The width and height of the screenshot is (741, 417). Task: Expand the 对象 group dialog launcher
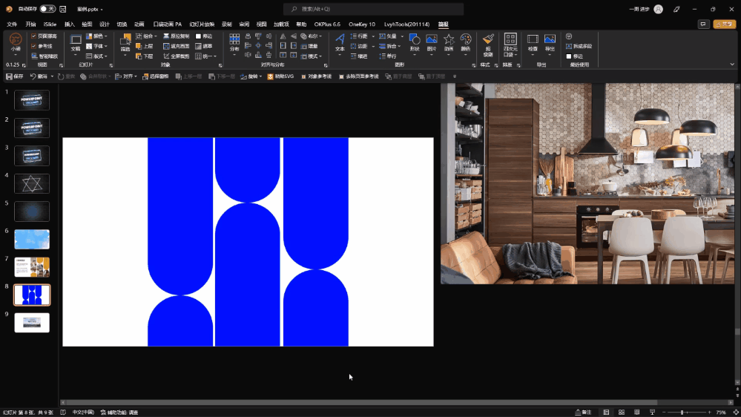pyautogui.click(x=220, y=65)
